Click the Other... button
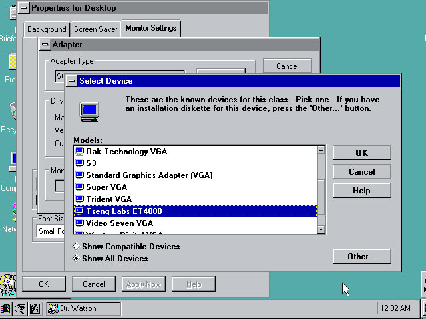426x319 pixels. (361, 257)
